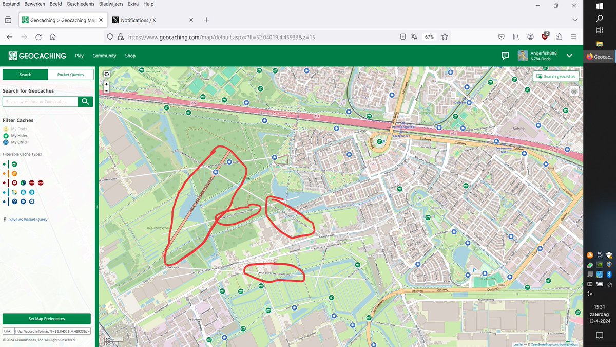
Task: Reload the current page
Action: pyautogui.click(x=38, y=37)
